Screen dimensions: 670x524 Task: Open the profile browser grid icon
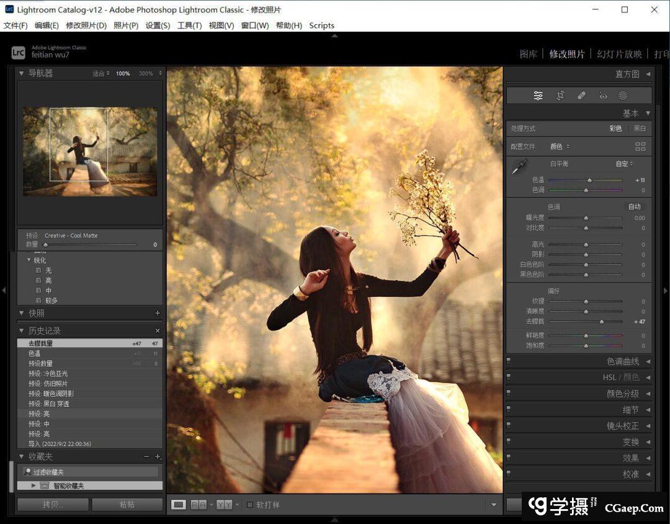[640, 146]
